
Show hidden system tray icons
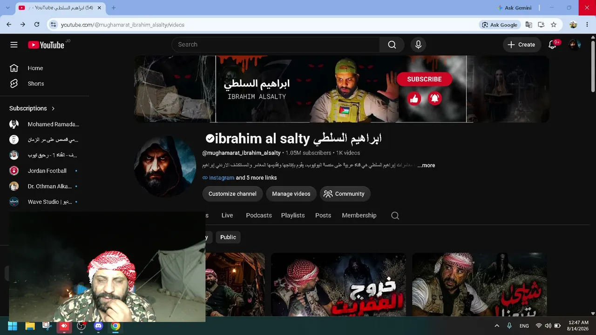497,326
